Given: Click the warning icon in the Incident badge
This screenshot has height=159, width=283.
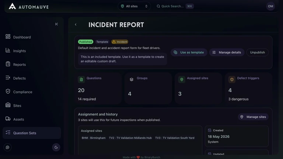Looking at the screenshot, I should (x=114, y=42).
